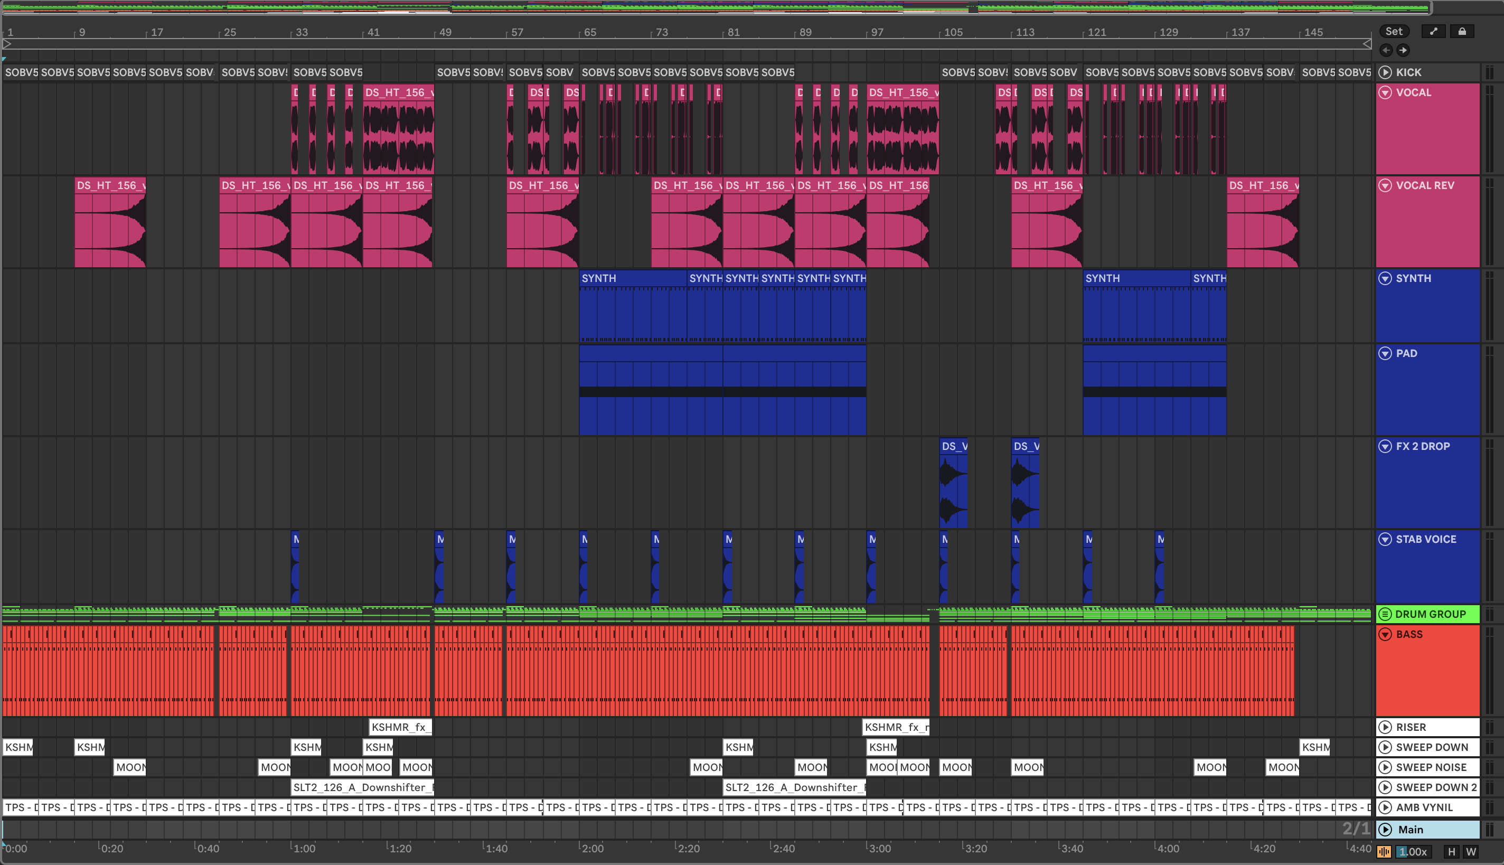Jump to the previous locator arrow
The width and height of the screenshot is (1504, 865).
pos(1386,51)
